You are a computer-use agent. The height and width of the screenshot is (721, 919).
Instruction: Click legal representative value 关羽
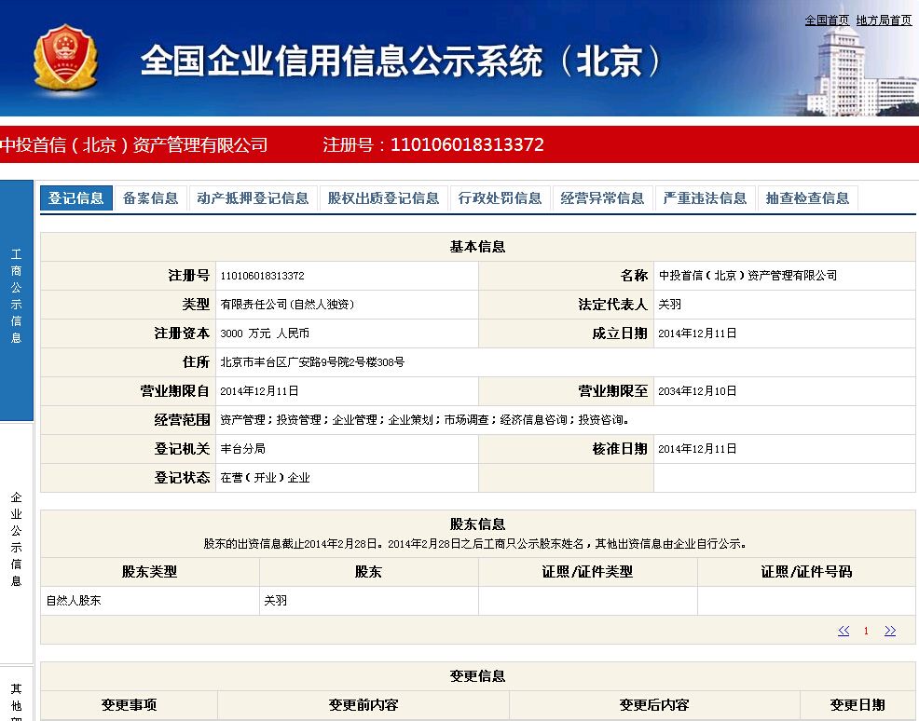tap(670, 304)
